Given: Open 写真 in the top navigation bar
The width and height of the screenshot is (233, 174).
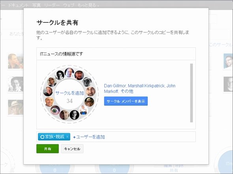Looking at the screenshot, I should (x=36, y=5).
